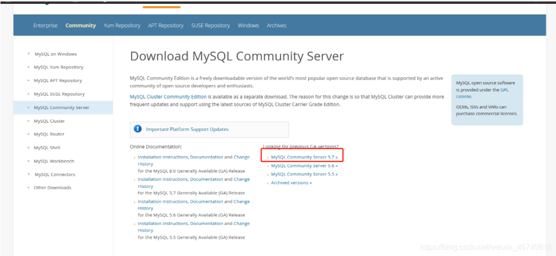
Task: Follow the MySQL Cluster Community Edition link
Action: pos(168,97)
